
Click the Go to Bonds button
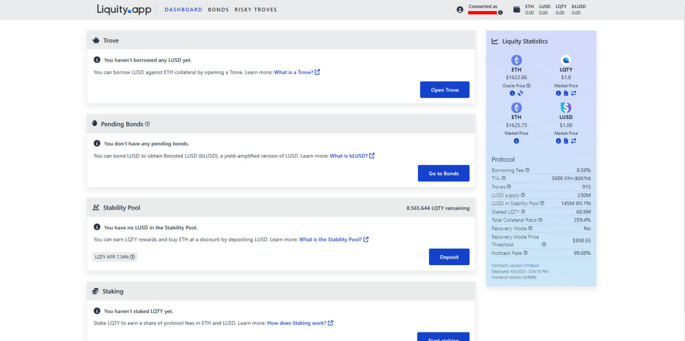tap(444, 173)
